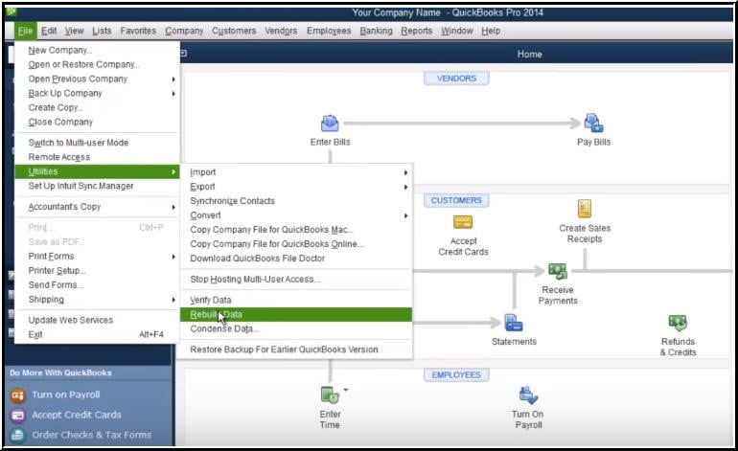
Task: Select Create Copy menu entry
Action: click(97, 107)
